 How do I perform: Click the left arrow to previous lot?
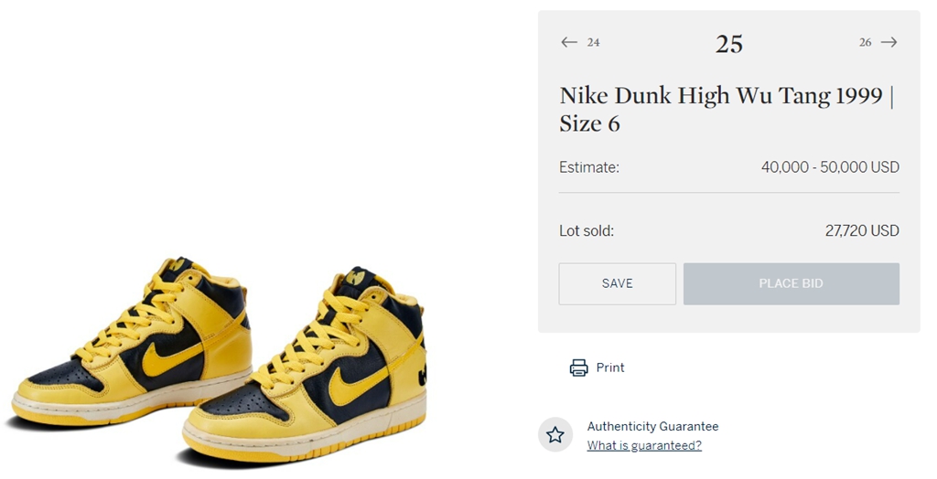tap(569, 42)
